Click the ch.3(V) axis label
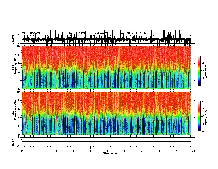The width and height of the screenshot is (218, 169). pos(13,142)
